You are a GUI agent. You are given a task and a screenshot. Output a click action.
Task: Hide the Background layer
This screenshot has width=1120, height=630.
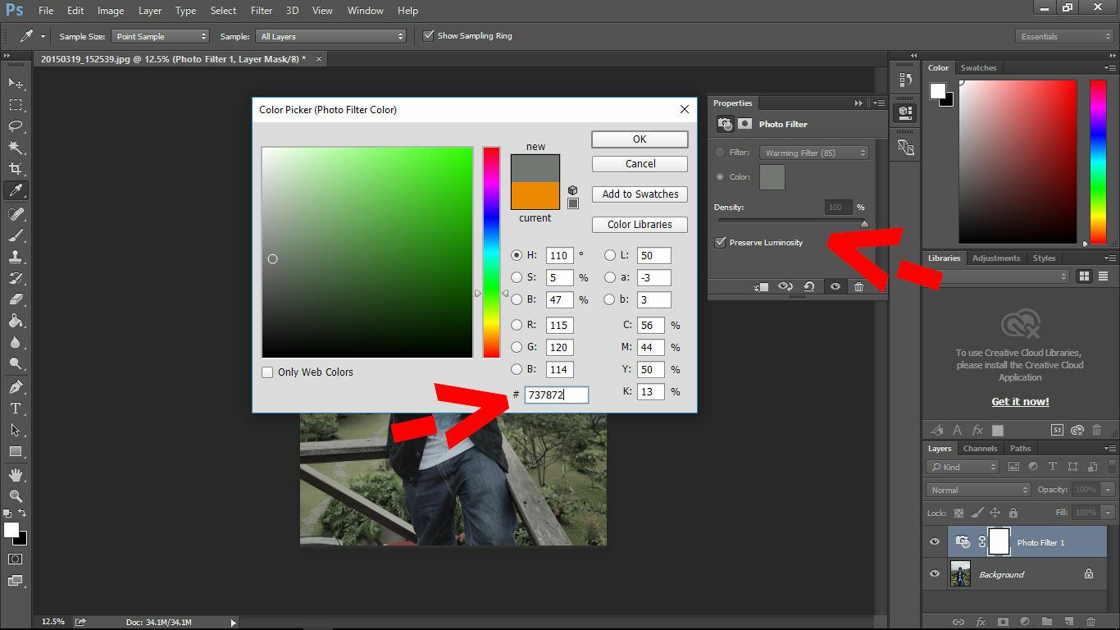[934, 573]
